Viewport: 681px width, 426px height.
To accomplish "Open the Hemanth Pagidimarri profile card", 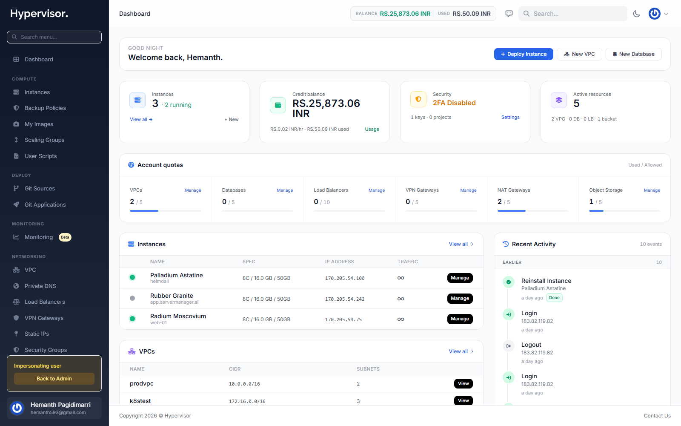I will [54, 408].
